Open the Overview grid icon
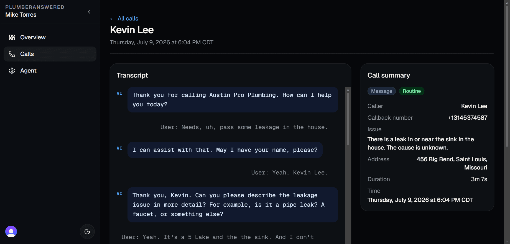This screenshot has width=510, height=244. pyautogui.click(x=12, y=37)
